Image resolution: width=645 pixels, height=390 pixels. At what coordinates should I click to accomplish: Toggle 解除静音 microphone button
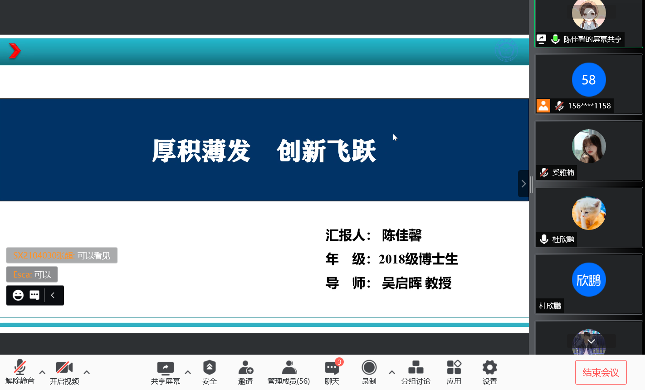[x=20, y=368]
